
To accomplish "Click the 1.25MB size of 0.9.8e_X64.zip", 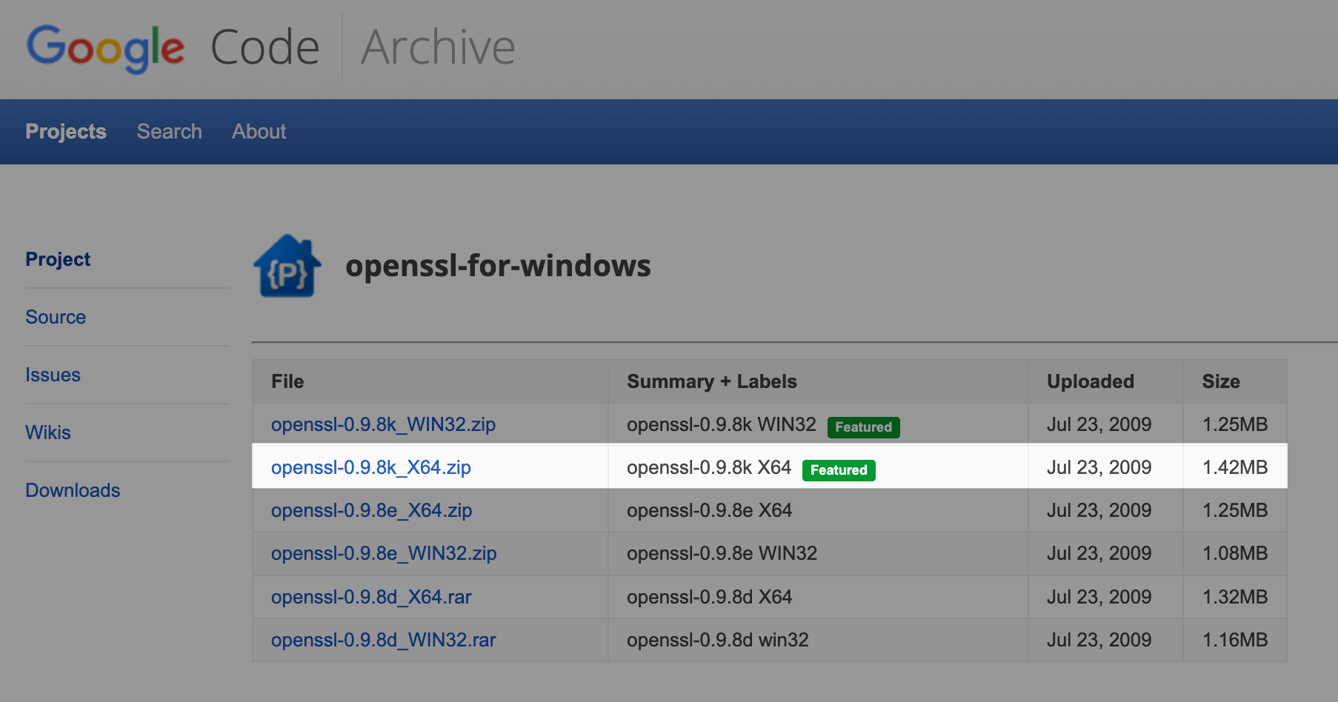I will tap(1235, 510).
